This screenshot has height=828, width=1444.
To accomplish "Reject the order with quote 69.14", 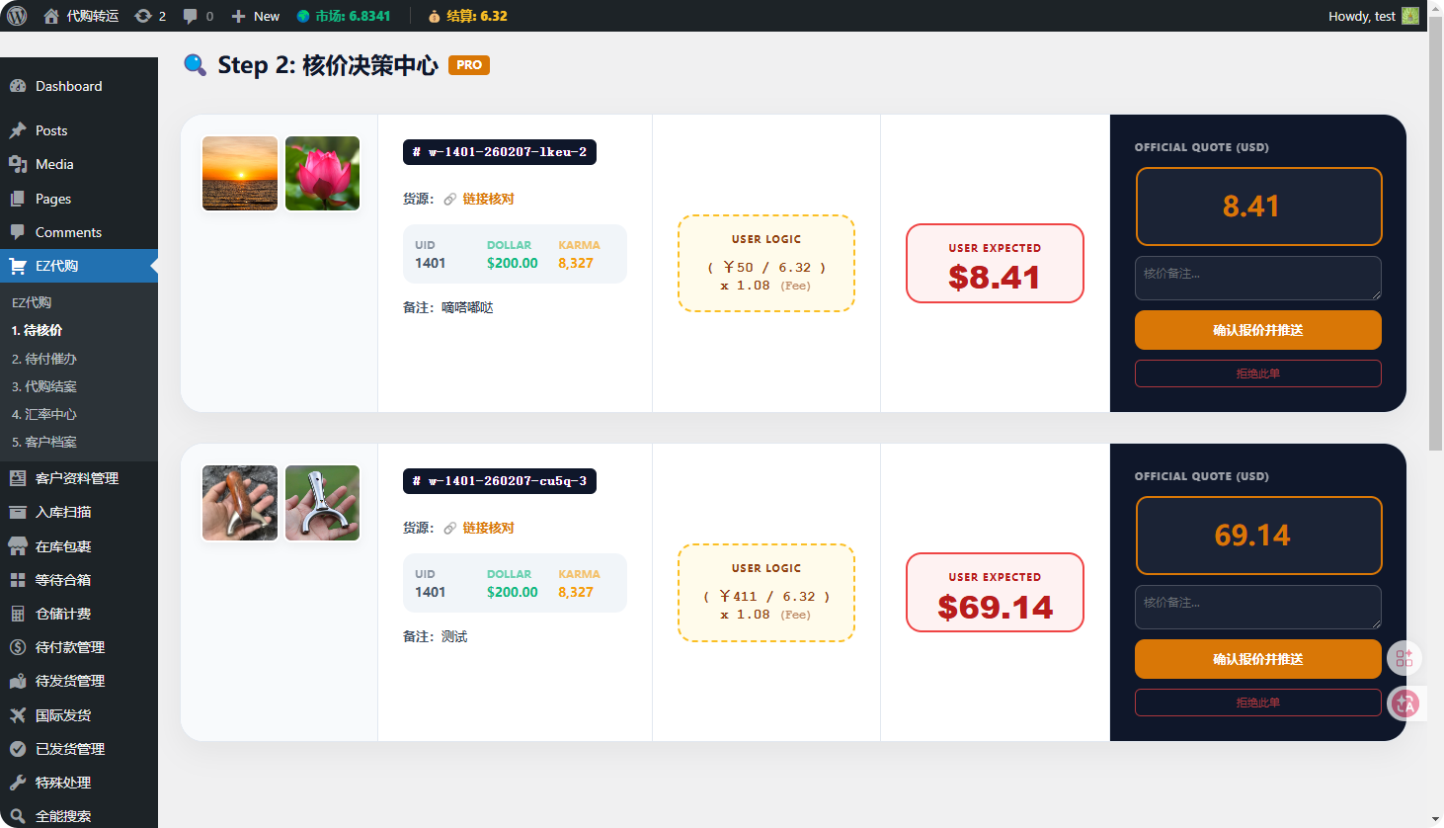I will (x=1257, y=703).
